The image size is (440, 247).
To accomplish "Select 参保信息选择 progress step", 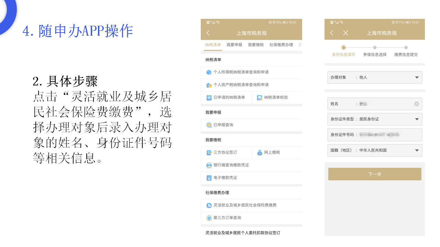I will (x=375, y=51).
